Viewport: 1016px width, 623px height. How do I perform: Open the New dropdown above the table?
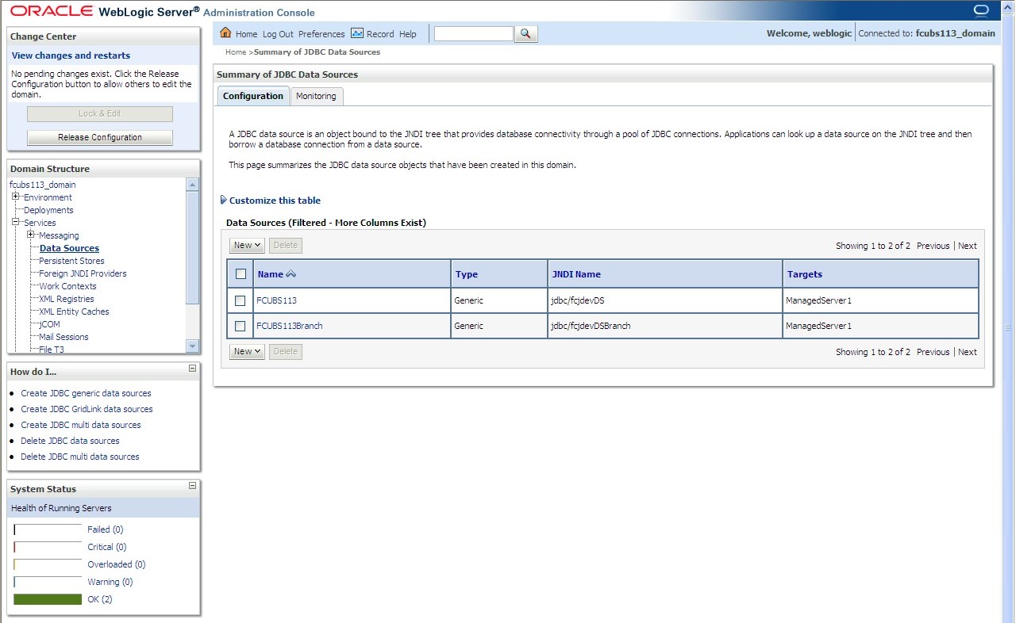(x=246, y=245)
